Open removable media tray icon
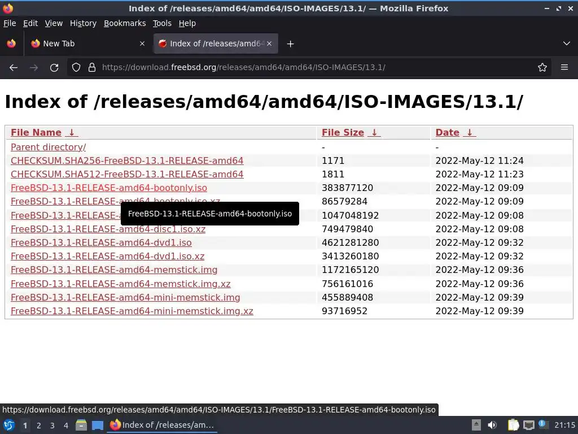Image resolution: width=578 pixels, height=434 pixels. pos(476,425)
